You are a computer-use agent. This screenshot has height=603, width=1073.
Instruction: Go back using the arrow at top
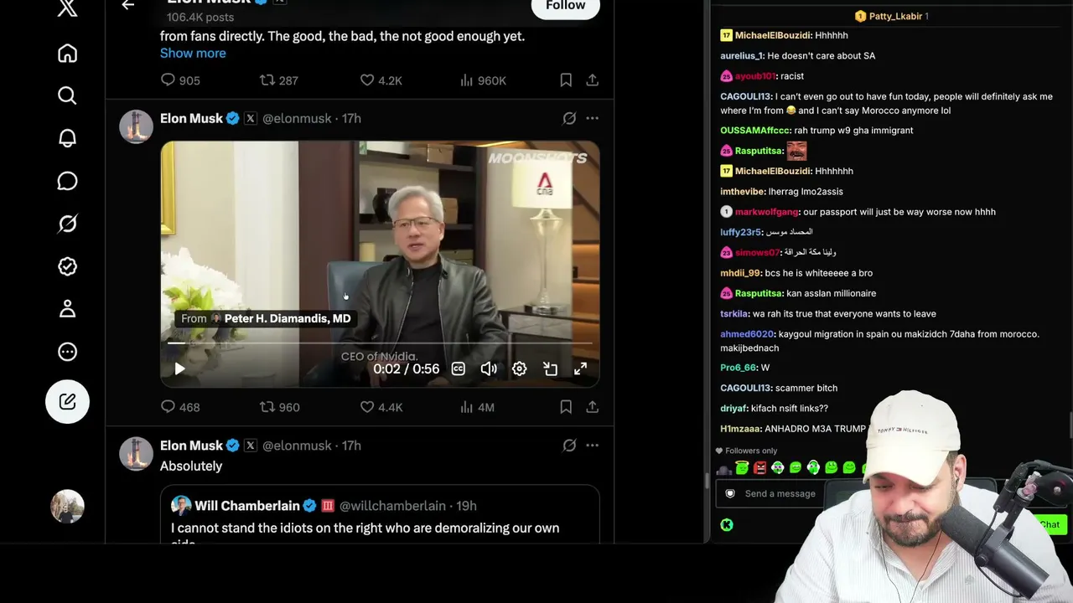(128, 5)
